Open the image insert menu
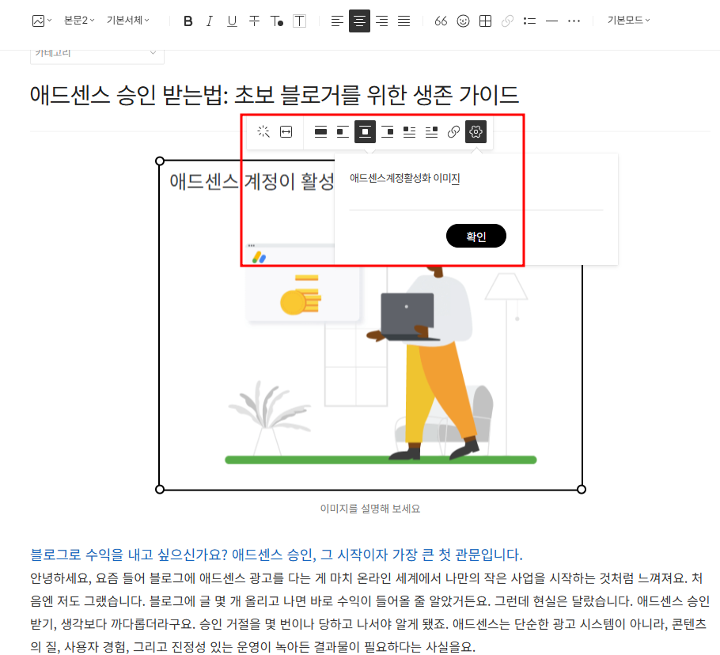Viewport: 720px width, 655px height. tap(42, 21)
